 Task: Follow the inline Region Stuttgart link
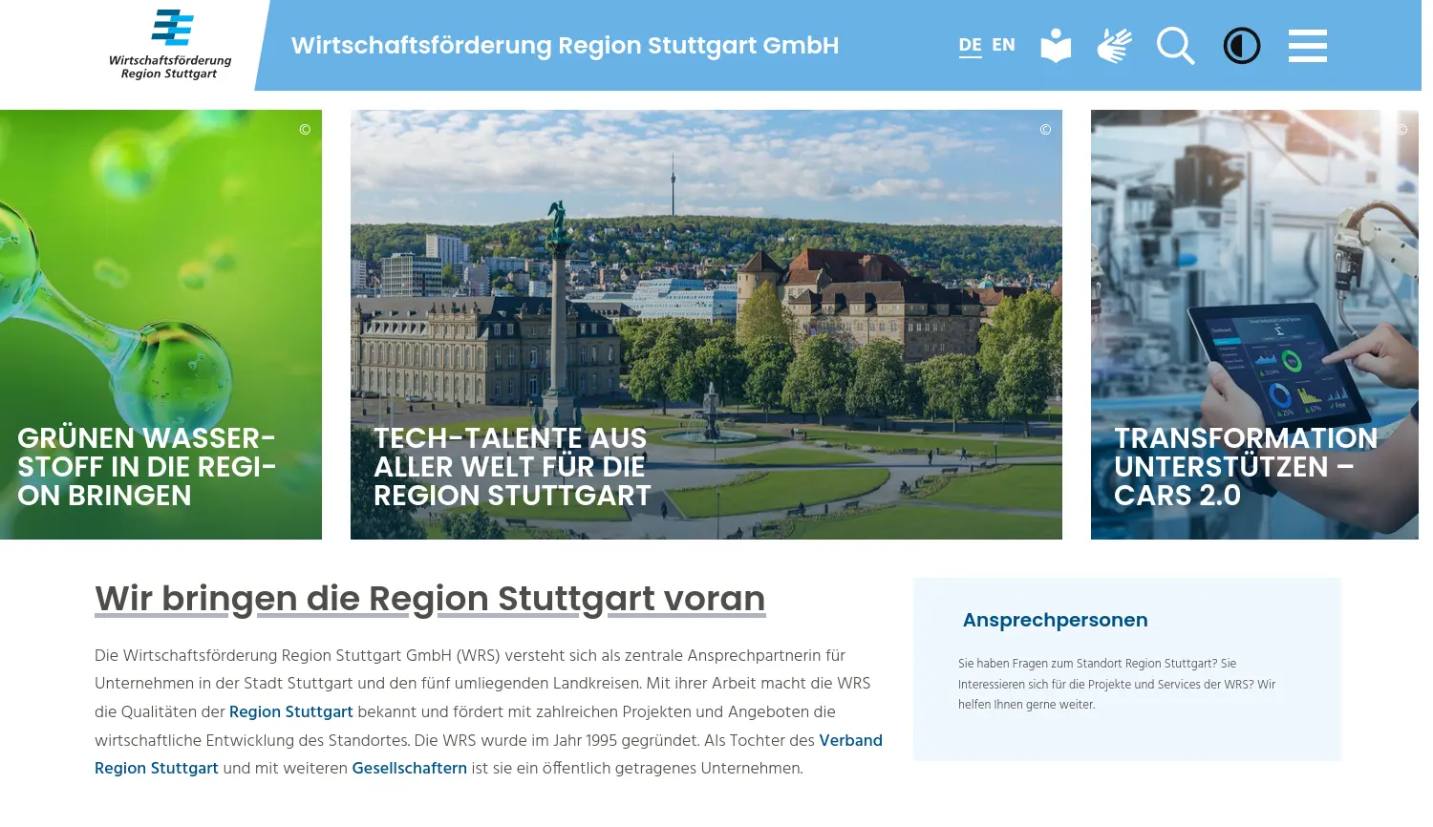(291, 712)
